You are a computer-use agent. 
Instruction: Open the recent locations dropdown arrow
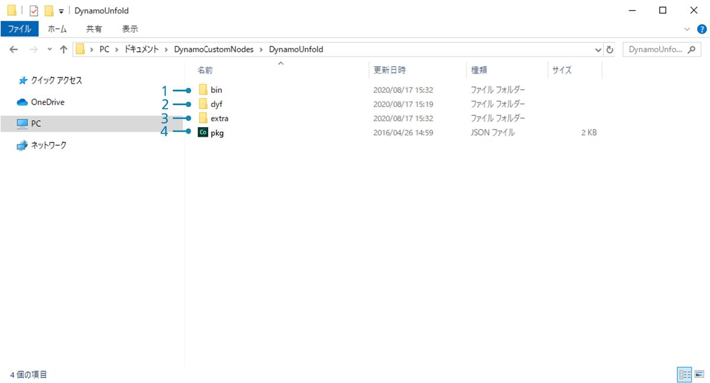[49, 50]
